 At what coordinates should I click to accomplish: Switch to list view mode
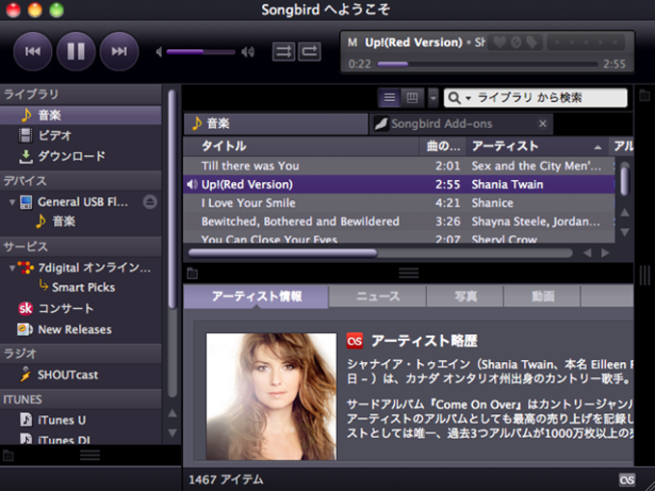click(389, 97)
